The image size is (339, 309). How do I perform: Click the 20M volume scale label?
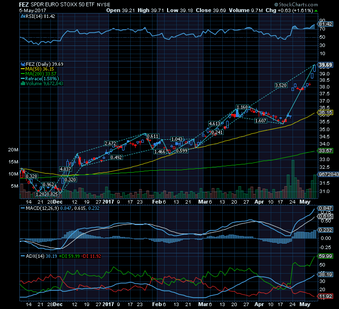(13, 150)
